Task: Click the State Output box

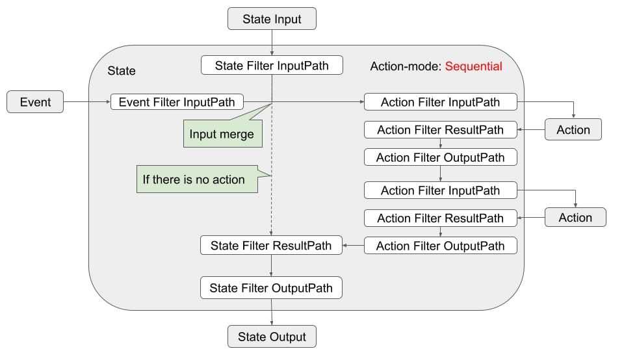Action: (x=272, y=337)
